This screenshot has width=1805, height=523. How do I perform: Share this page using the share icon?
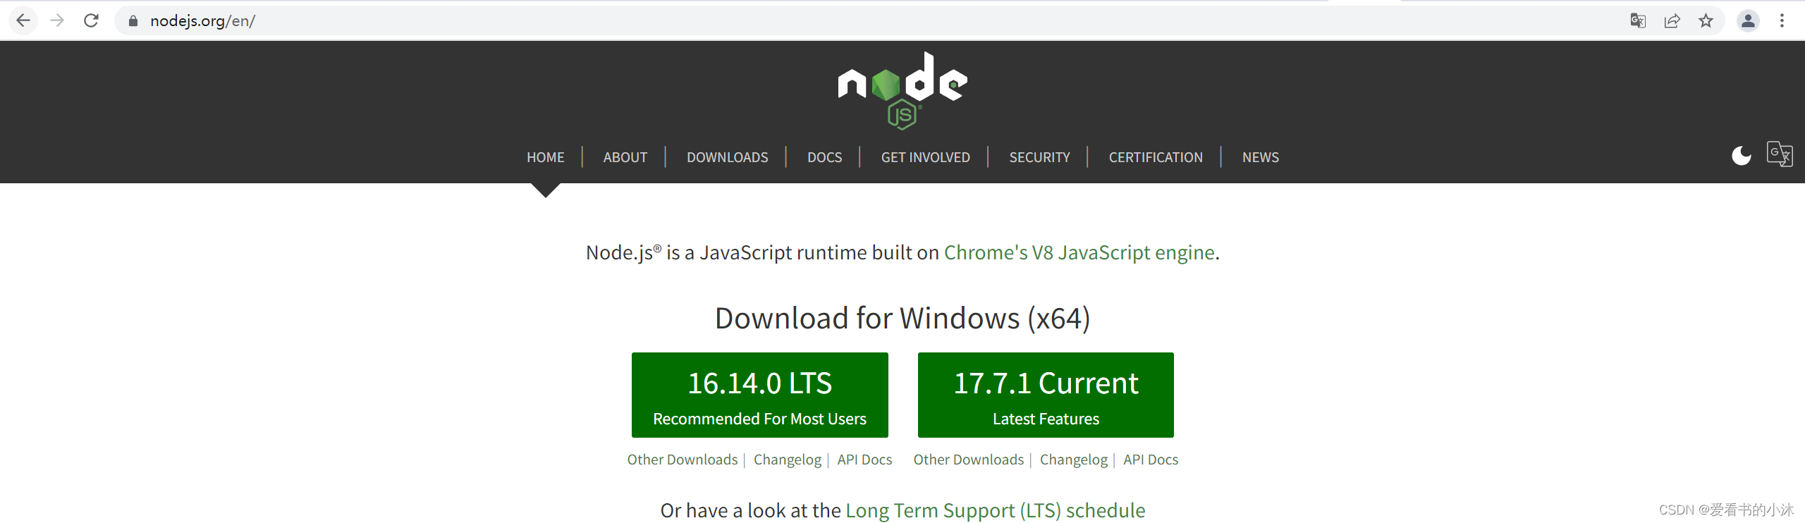[1672, 20]
